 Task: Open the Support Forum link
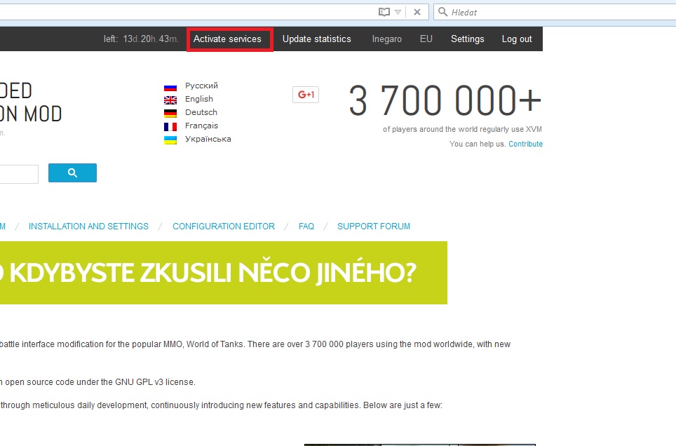pos(373,226)
